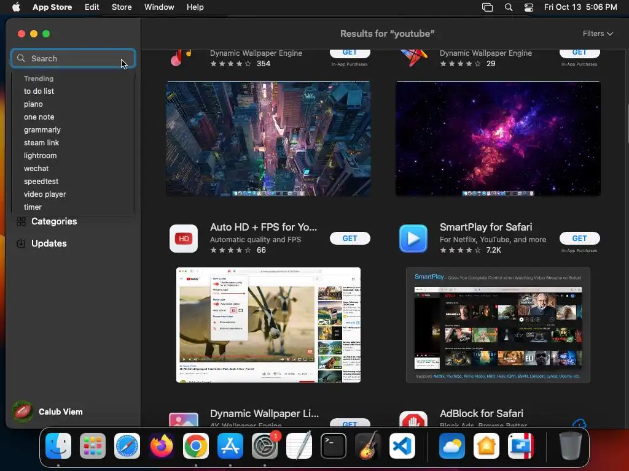Click the 'AdBlock for Safari' title
Image resolution: width=629 pixels, height=471 pixels.
coord(482,413)
